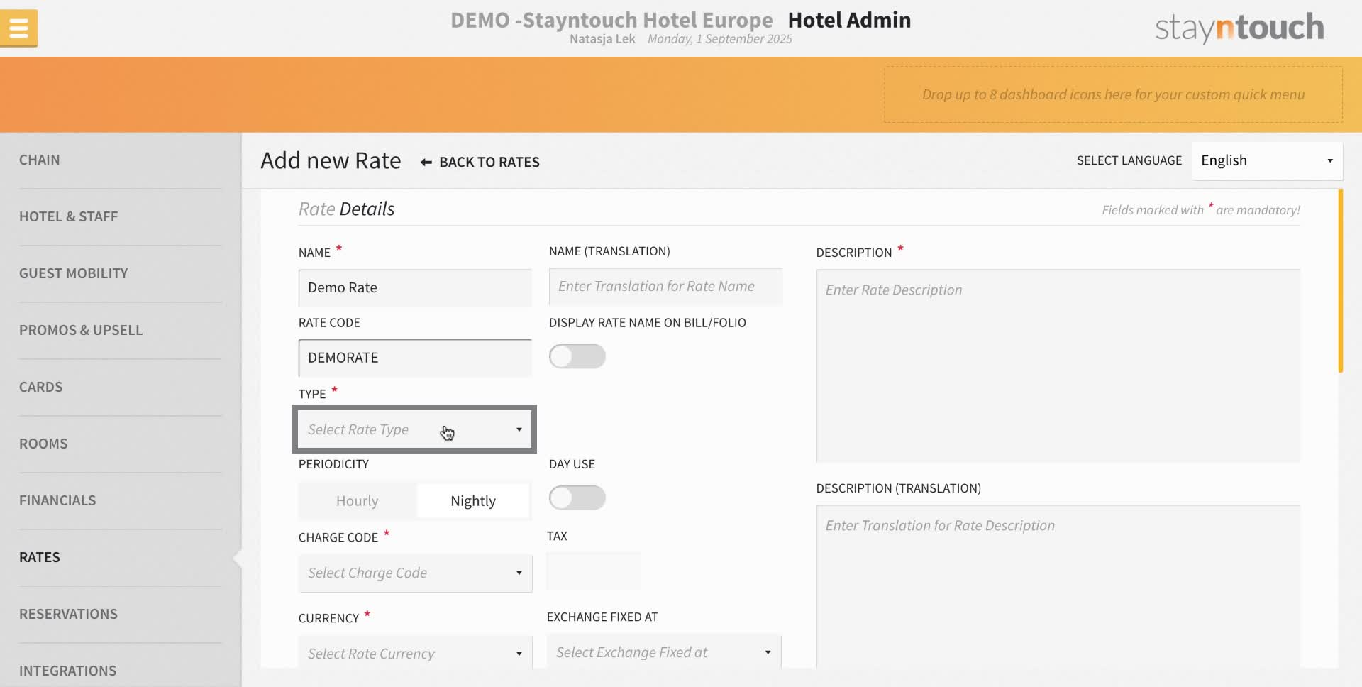Click the Stayntouch logo

tap(1239, 28)
